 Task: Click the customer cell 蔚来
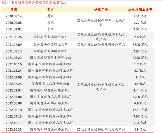tap(50, 16)
